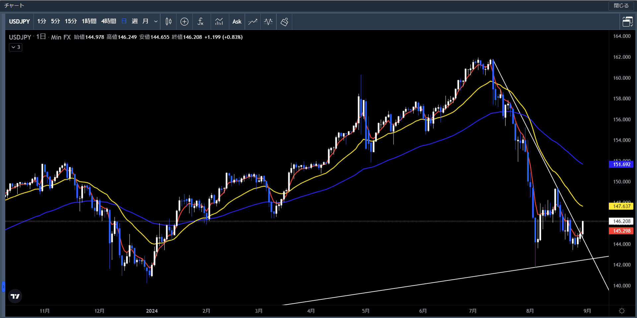This screenshot has height=318, width=637.
Task: Click the 164.000 price axis label
Action: click(622, 36)
